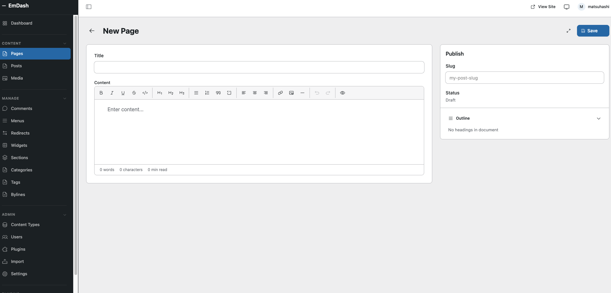This screenshot has width=611, height=293.
Task: Open Posts in the sidebar
Action: (16, 66)
